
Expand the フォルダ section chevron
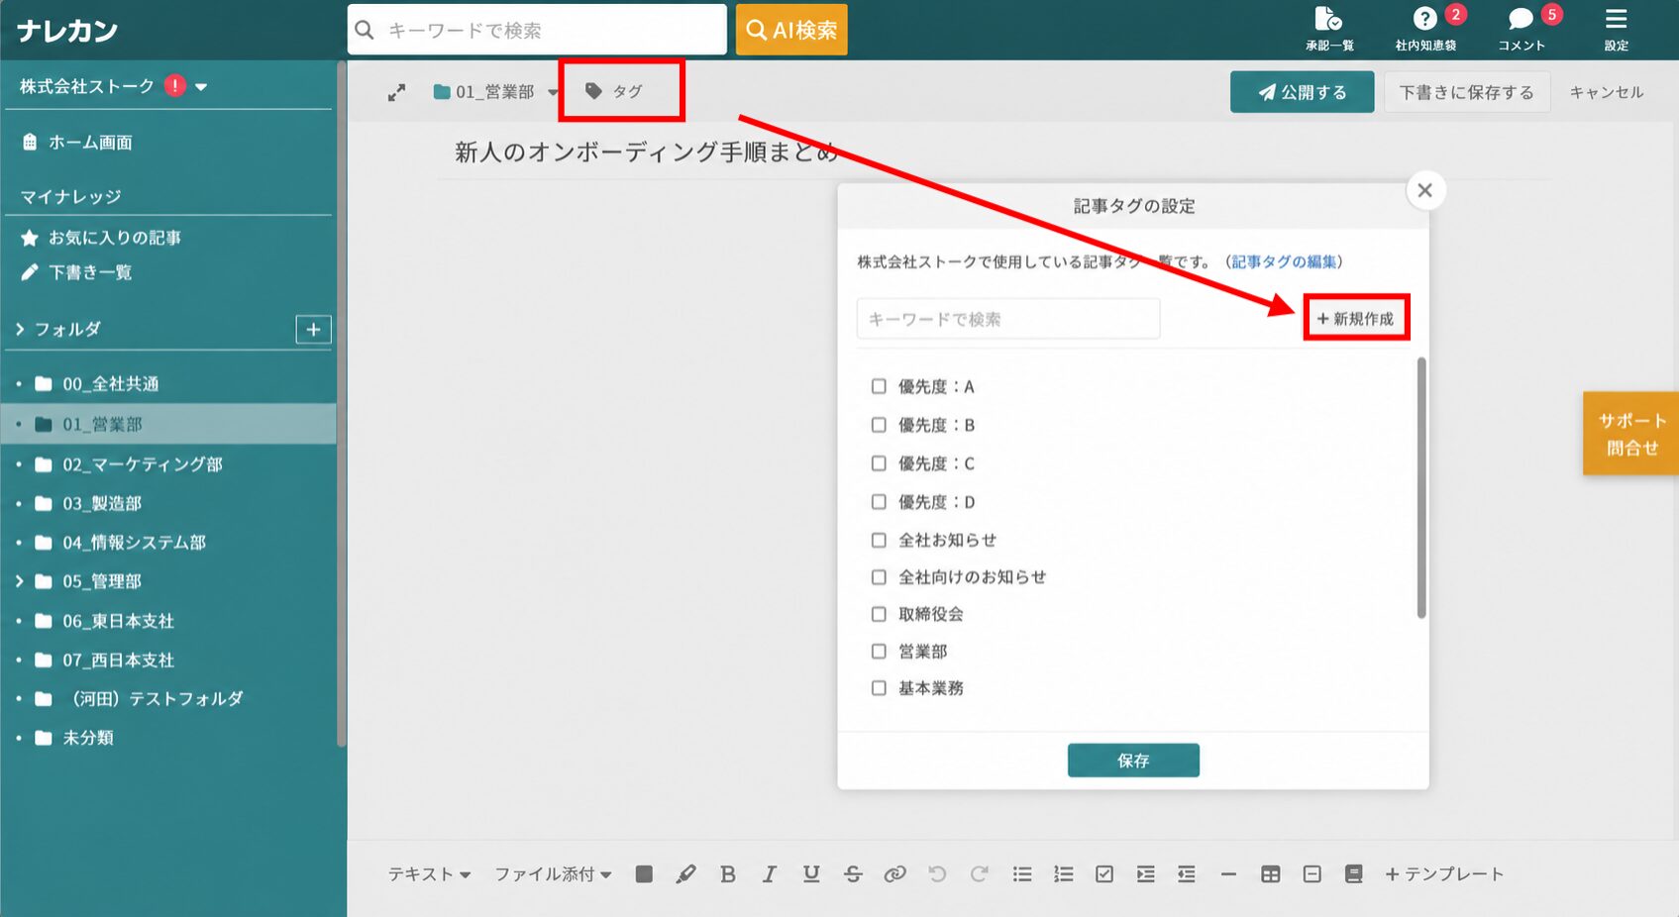click(19, 329)
